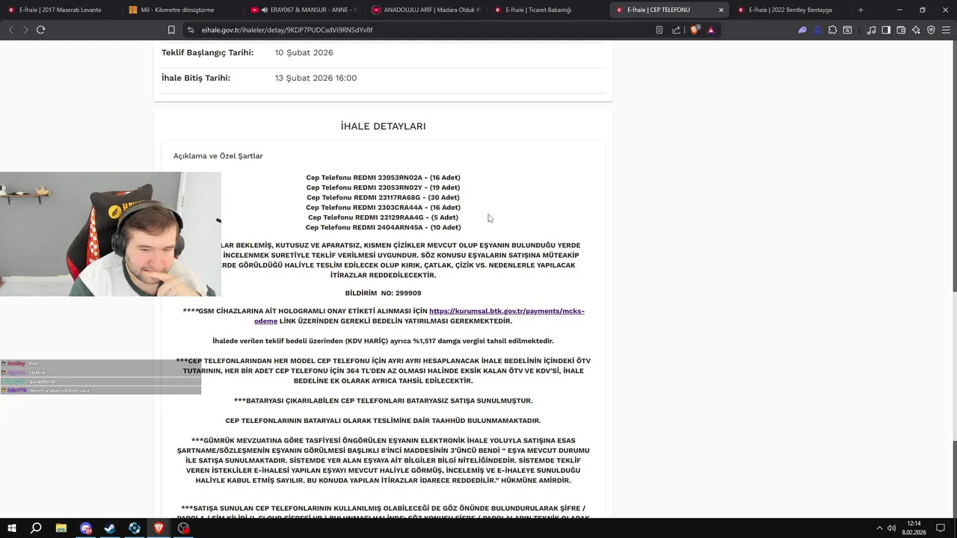Share this page via share icon

click(676, 30)
